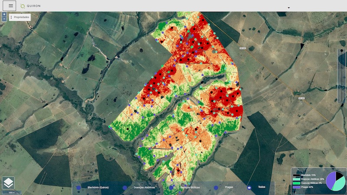
Task: Zoom in the map with plus button
Action: [x=4, y=14]
